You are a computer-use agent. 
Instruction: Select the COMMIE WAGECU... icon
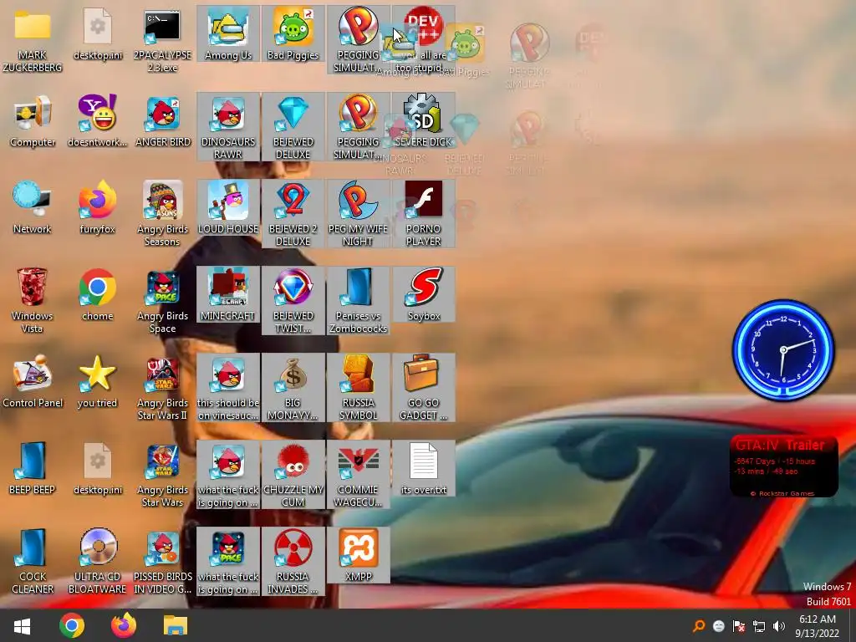point(358,475)
